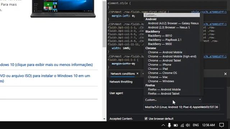Close the Network conditions tab
The image size is (230, 129).
137,73
